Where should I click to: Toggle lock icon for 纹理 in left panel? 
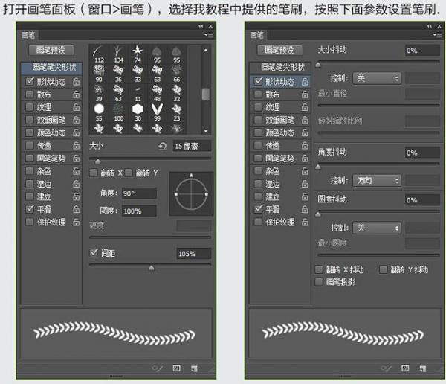coord(77,107)
